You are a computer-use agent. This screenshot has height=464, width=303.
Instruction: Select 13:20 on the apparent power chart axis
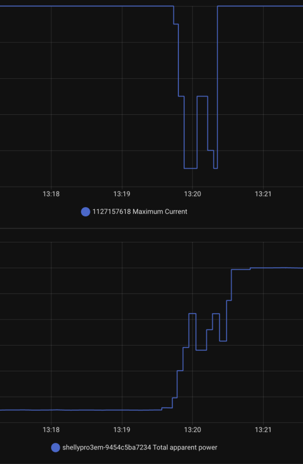[192, 430]
